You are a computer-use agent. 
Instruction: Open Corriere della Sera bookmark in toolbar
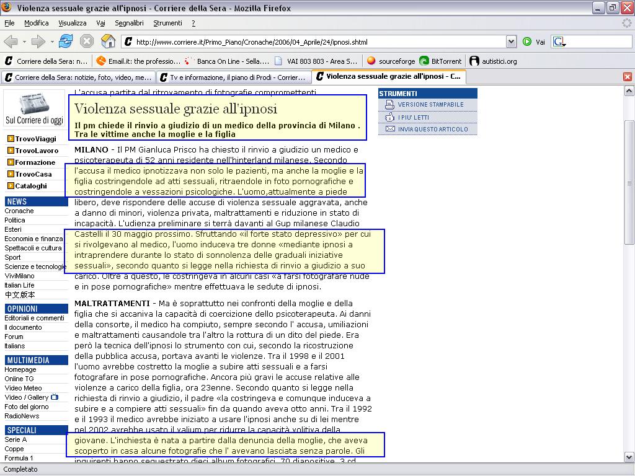(x=46, y=61)
